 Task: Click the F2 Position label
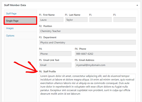45,26
